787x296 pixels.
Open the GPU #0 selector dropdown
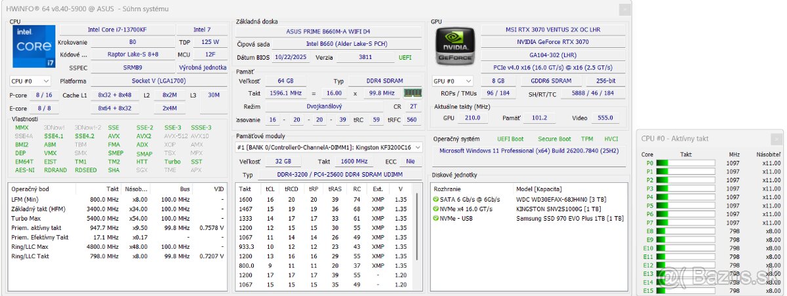453,81
